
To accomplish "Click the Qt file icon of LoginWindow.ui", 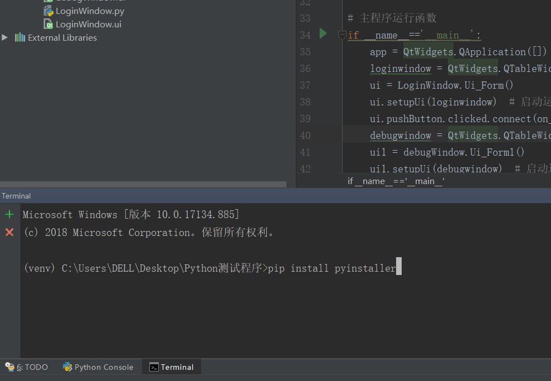I will pos(48,24).
